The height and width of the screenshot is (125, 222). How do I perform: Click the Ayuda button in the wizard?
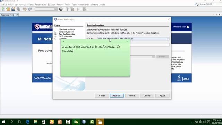(x=162, y=96)
